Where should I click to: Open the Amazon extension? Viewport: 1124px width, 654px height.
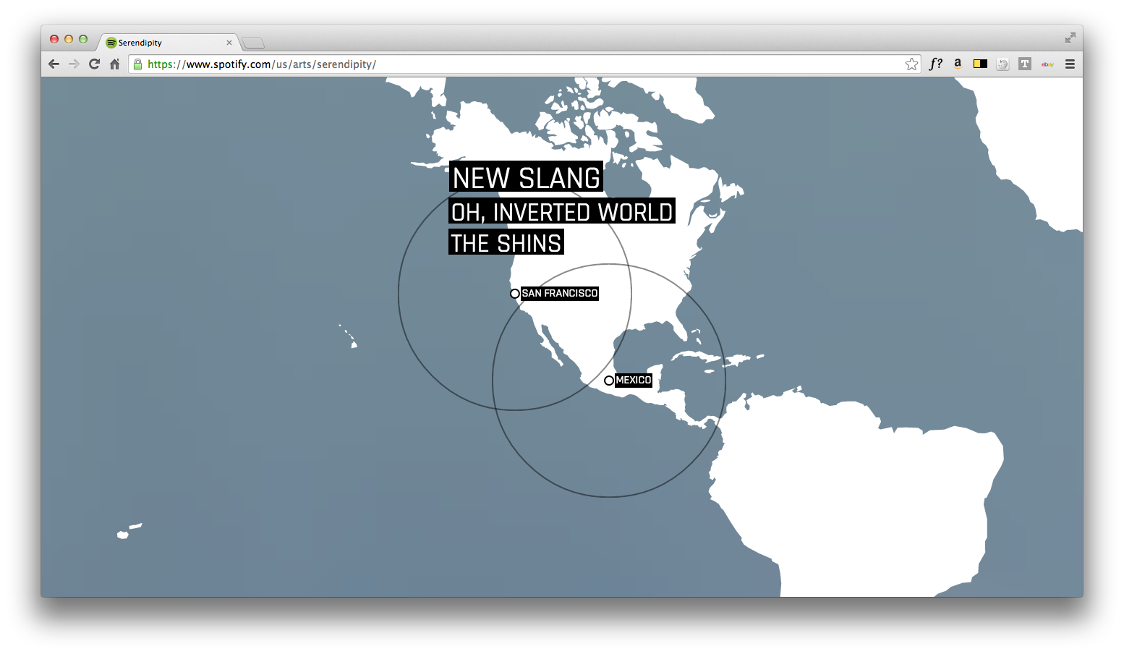click(958, 64)
